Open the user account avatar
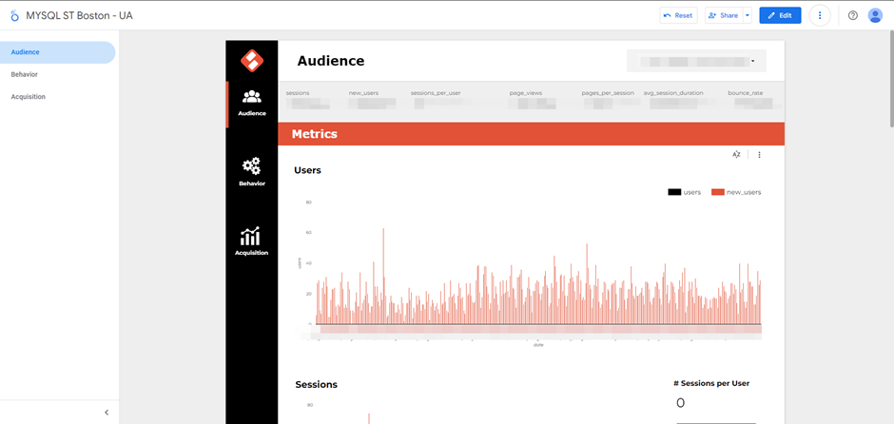The image size is (894, 424). (875, 15)
